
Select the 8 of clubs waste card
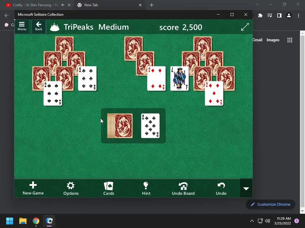point(150,126)
